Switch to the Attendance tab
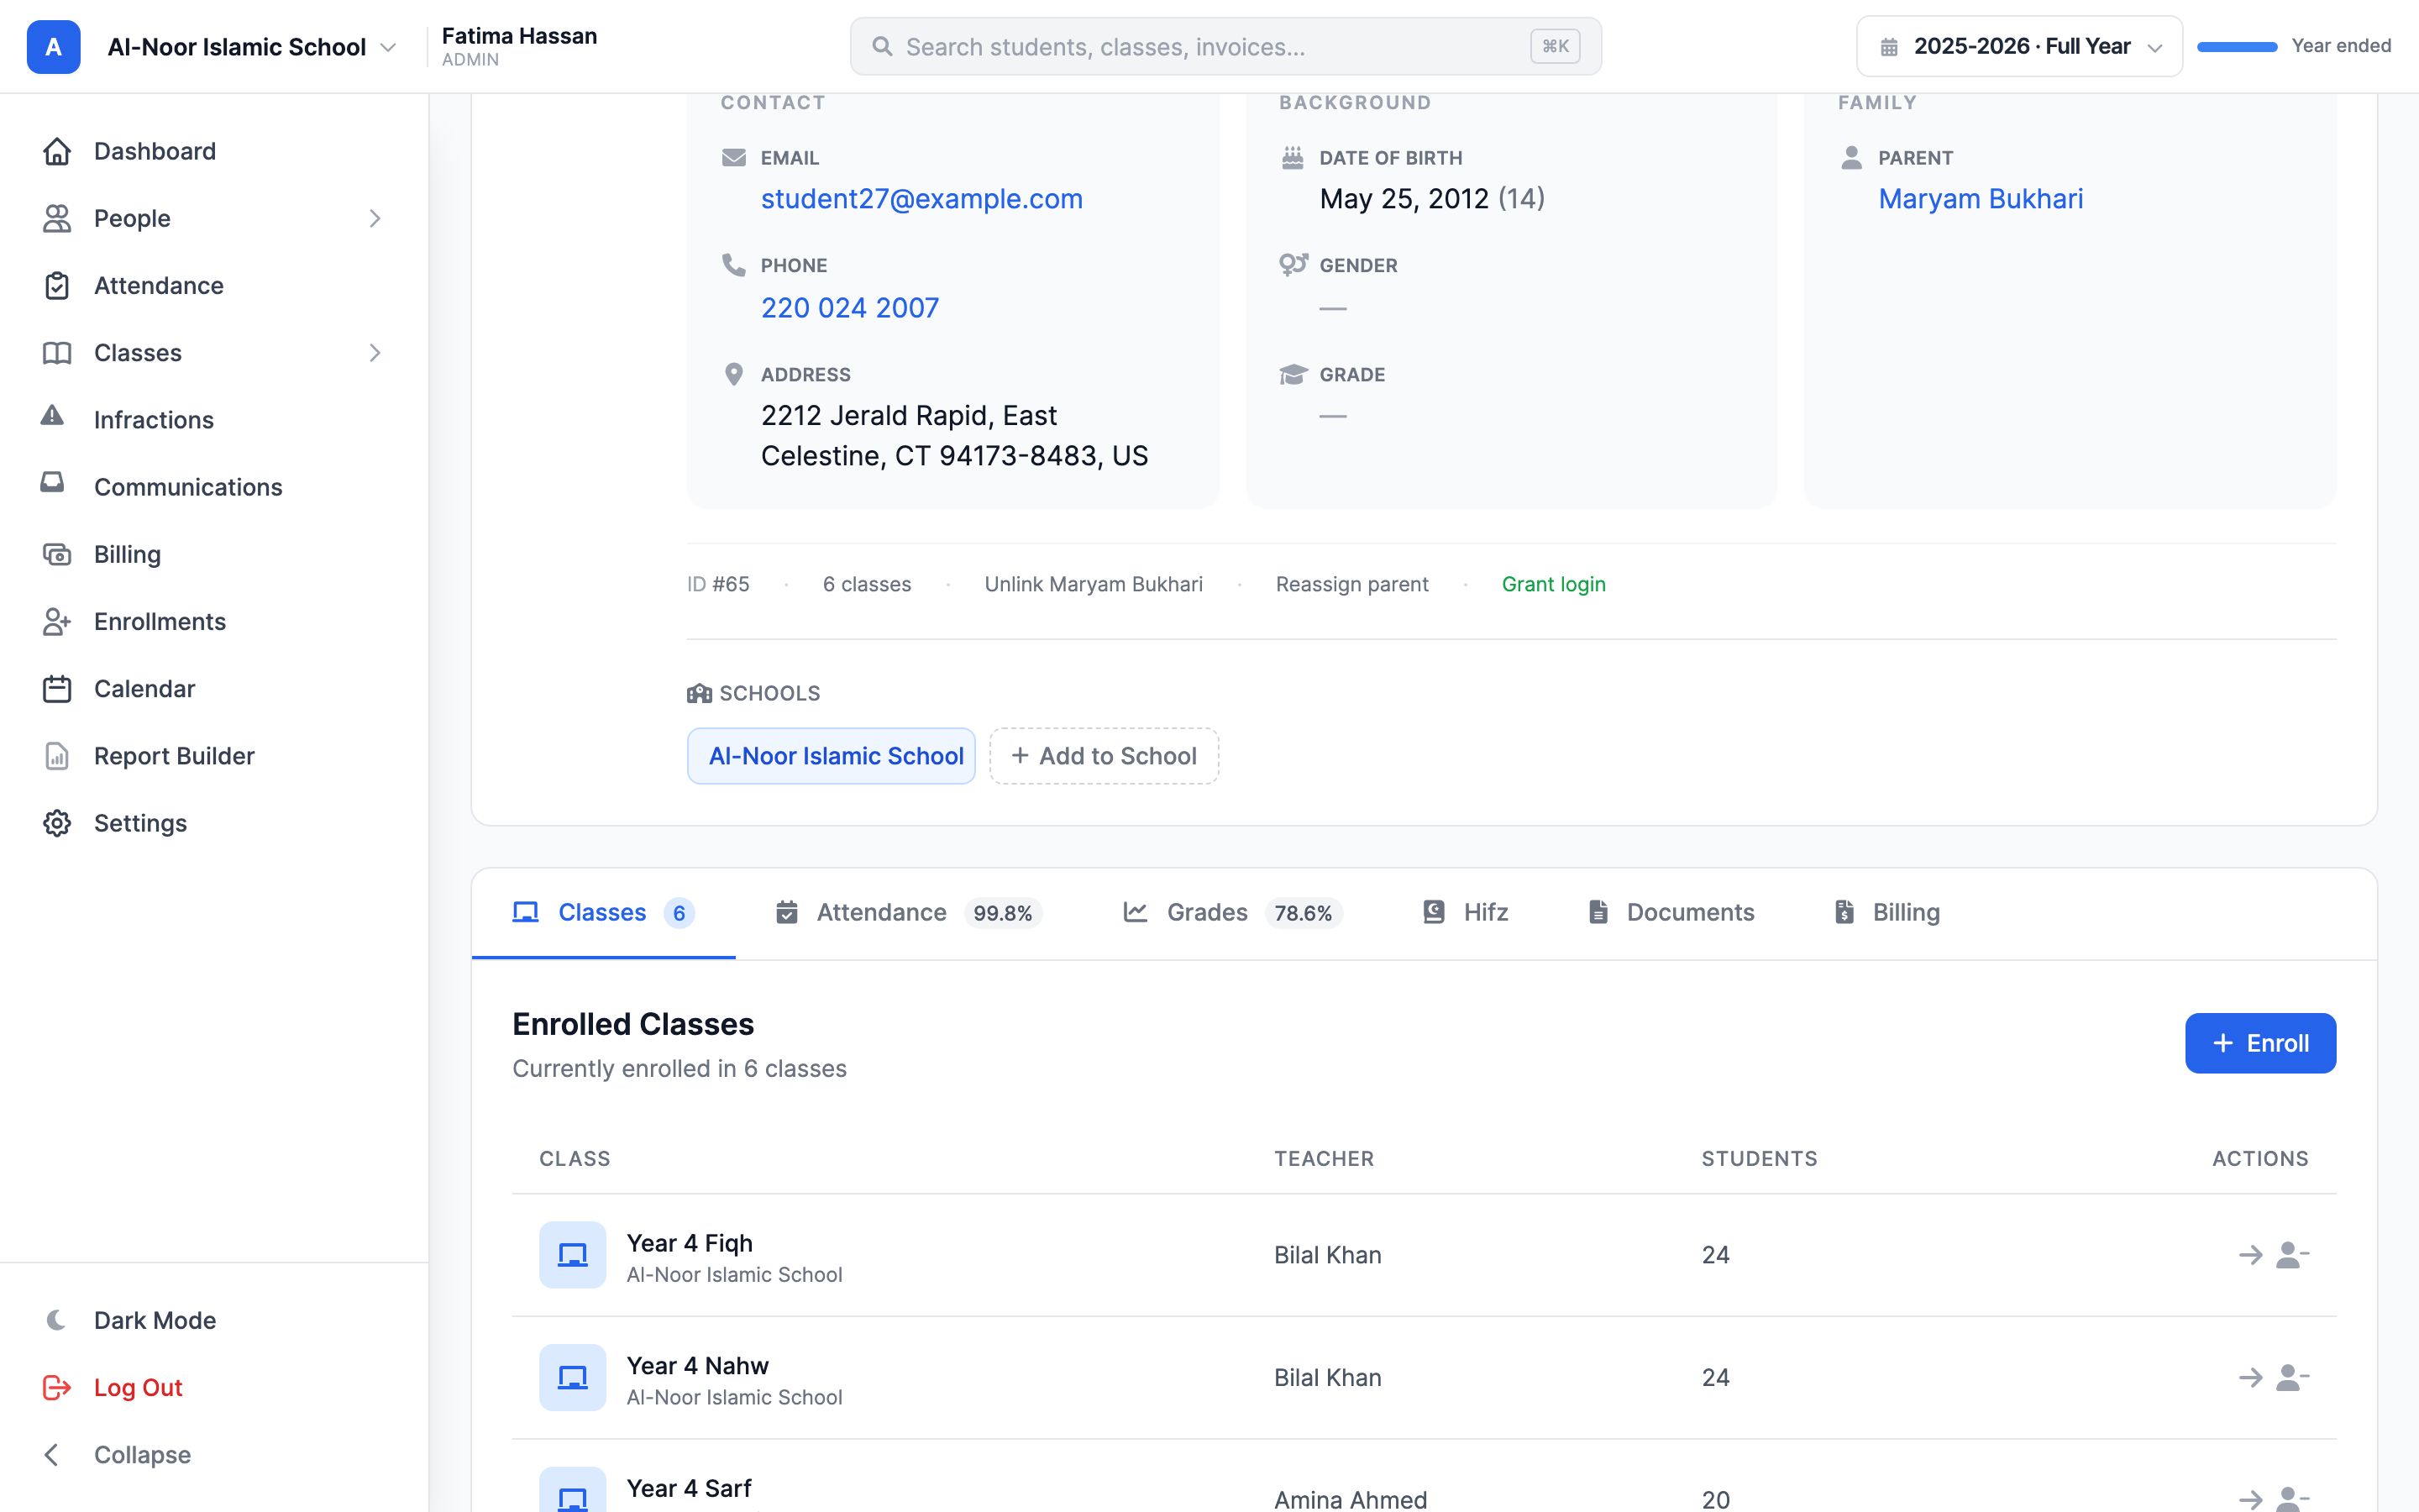Screen dimensions: 2419x1512 point(909,912)
